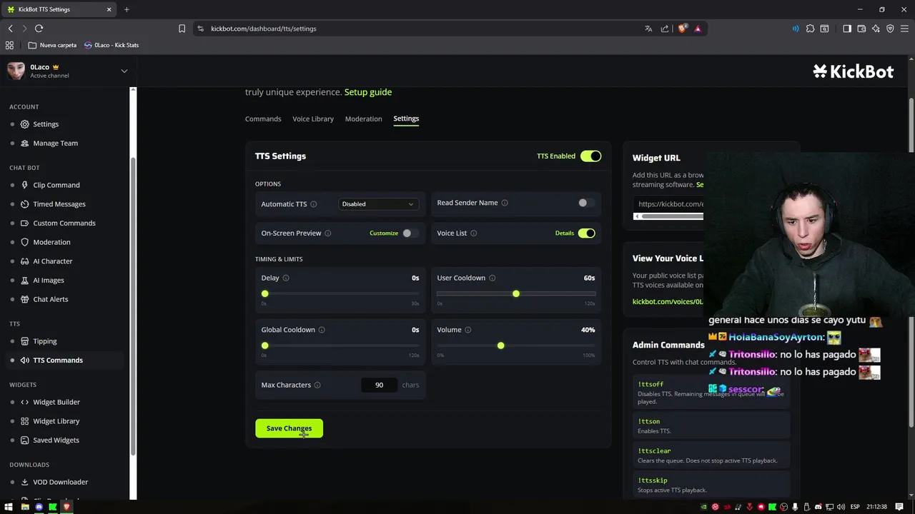Show info tooltip for Delay
This screenshot has height=514, width=915.
click(x=286, y=278)
